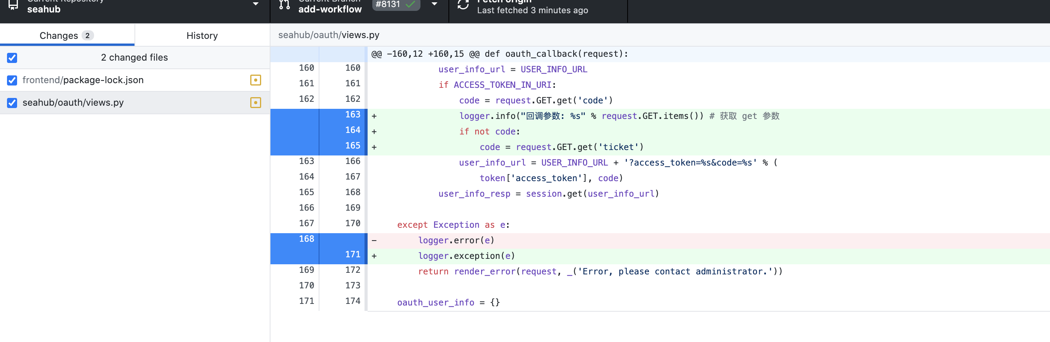Image resolution: width=1050 pixels, height=342 pixels.
Task: Click the current repository icon
Action: coord(13,5)
